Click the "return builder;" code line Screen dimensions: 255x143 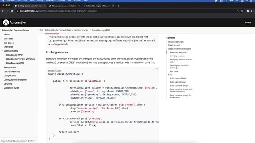pos(69,132)
